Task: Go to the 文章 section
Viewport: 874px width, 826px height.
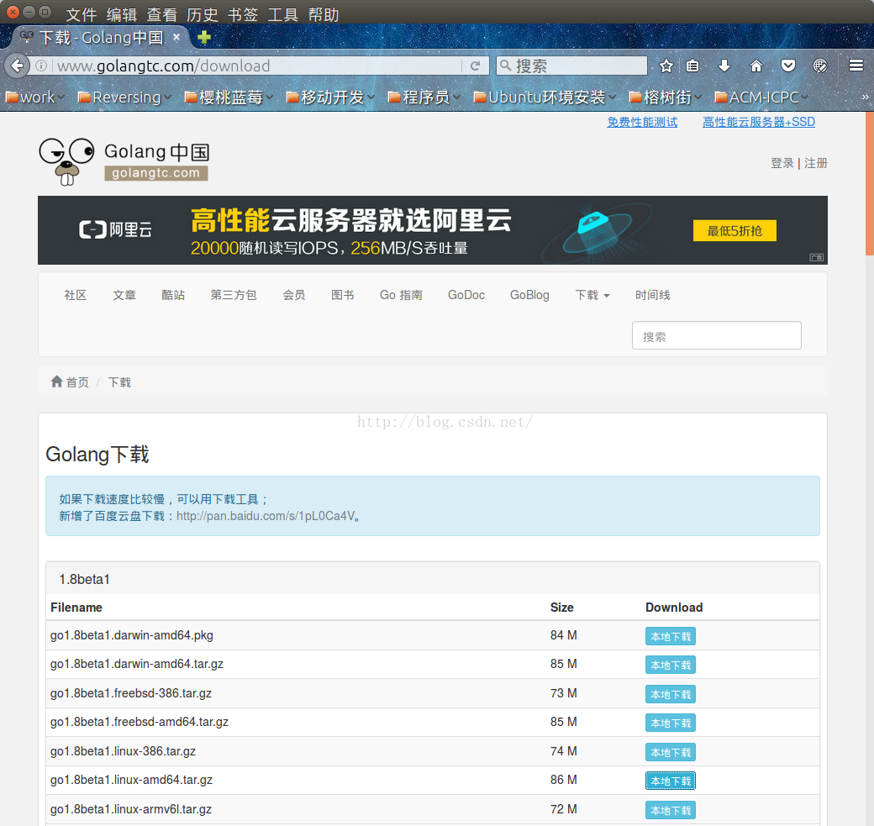Action: coord(124,295)
